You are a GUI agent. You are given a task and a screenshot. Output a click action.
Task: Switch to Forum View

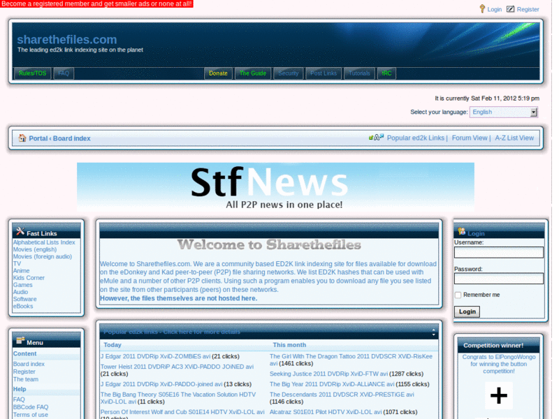(x=470, y=138)
